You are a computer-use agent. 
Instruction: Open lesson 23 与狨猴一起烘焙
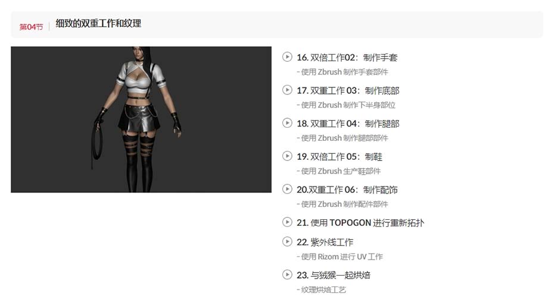tap(334, 275)
